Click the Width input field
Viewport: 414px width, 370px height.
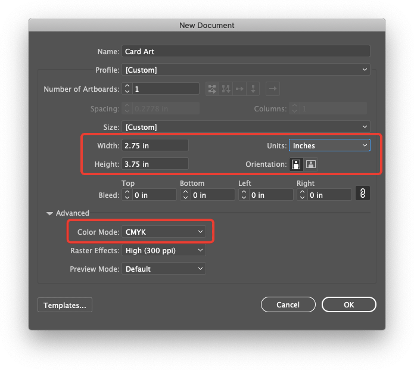pyautogui.click(x=155, y=145)
